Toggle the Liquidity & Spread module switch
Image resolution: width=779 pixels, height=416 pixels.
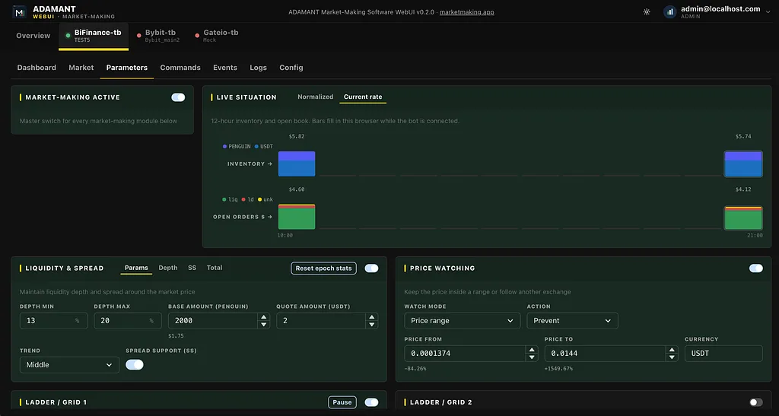tap(371, 268)
